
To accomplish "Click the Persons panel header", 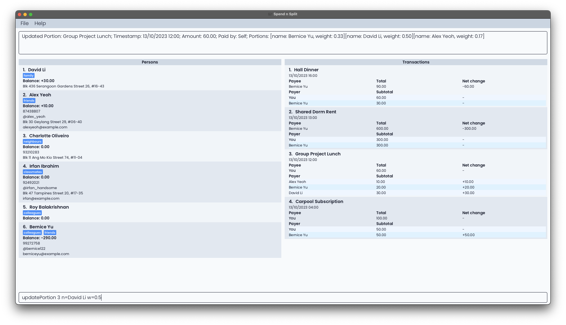I will tap(150, 62).
